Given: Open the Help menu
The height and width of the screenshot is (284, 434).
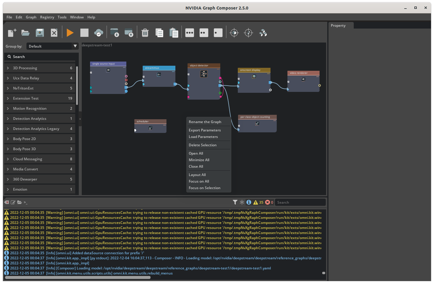Looking at the screenshot, I should tap(91, 17).
